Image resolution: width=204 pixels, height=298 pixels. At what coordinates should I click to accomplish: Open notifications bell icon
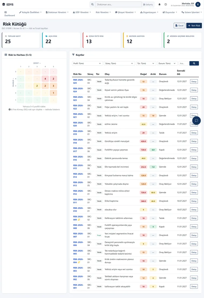[x=159, y=4]
